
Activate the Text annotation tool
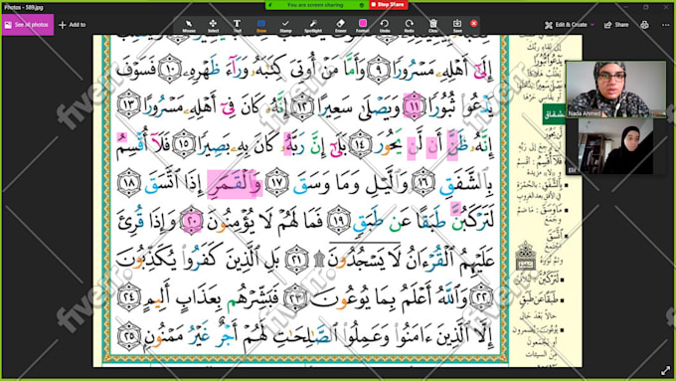[238, 26]
